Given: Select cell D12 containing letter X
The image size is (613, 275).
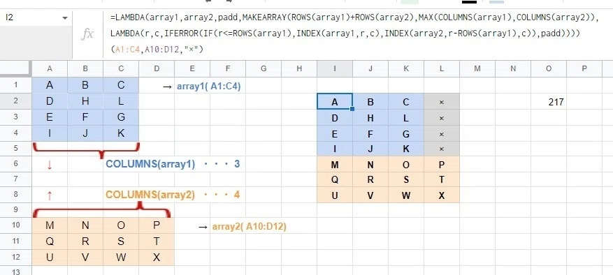Looking at the screenshot, I should (x=157, y=258).
